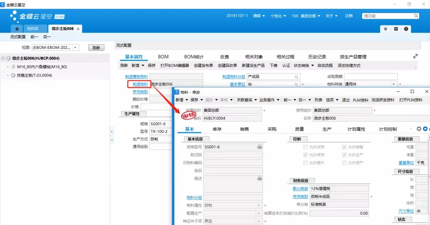The image size is (430, 225).
Task: Open the 默认税率 link
Action: pos(300,188)
